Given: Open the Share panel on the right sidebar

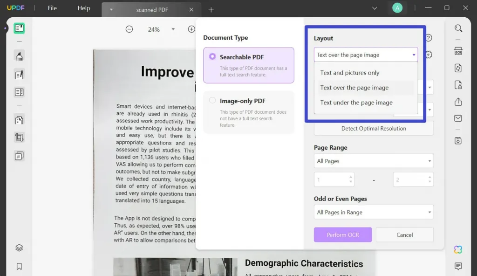Looking at the screenshot, I should pos(458,102).
